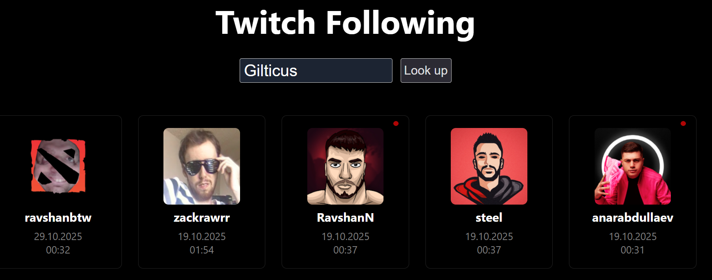Open zackrawrr's sunglasses profile picture
Image resolution: width=712 pixels, height=280 pixels.
[x=202, y=166]
